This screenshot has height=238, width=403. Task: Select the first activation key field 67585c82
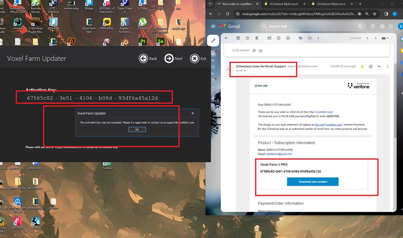pyautogui.click(x=40, y=98)
